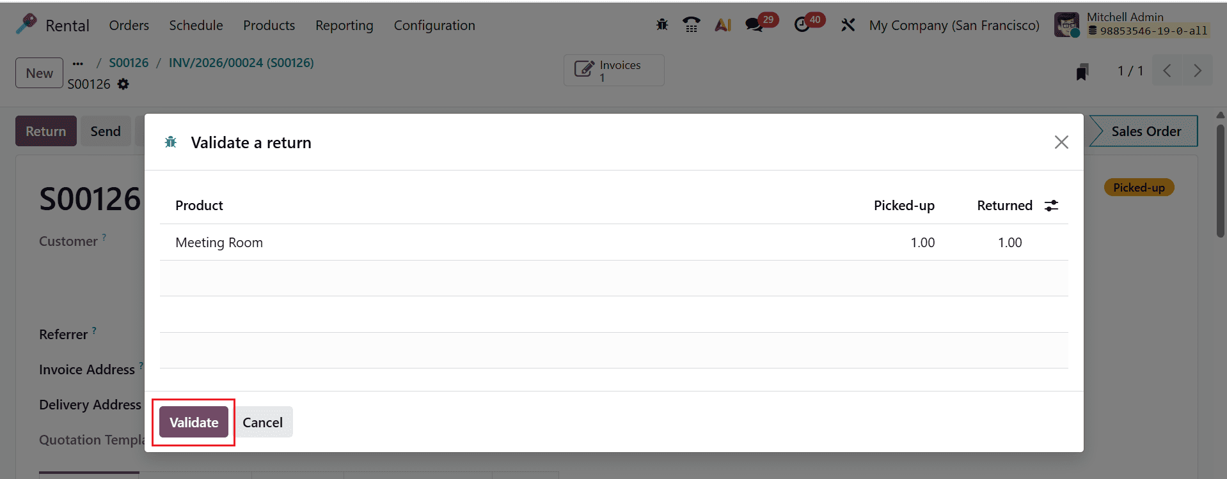Open the Configuration menu
This screenshot has height=479, width=1227.
[x=434, y=25]
